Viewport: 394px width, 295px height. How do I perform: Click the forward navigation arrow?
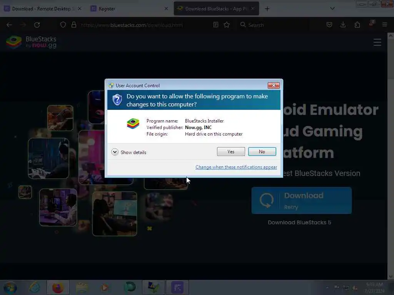(23, 25)
